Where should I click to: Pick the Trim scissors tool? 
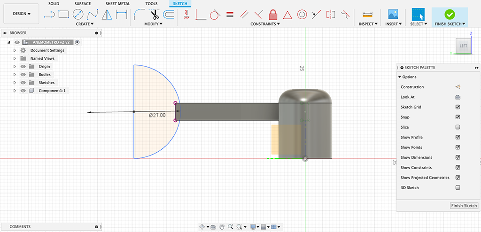pyautogui.click(x=155, y=14)
